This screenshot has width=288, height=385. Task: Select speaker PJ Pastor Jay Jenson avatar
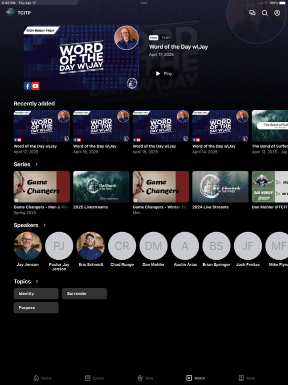click(59, 246)
